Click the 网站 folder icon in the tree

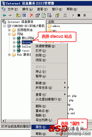[x=14, y=34]
